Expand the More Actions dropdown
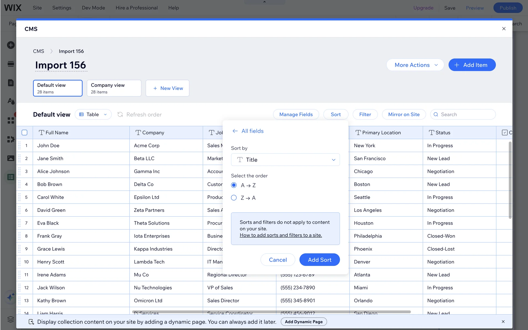 click(x=415, y=65)
